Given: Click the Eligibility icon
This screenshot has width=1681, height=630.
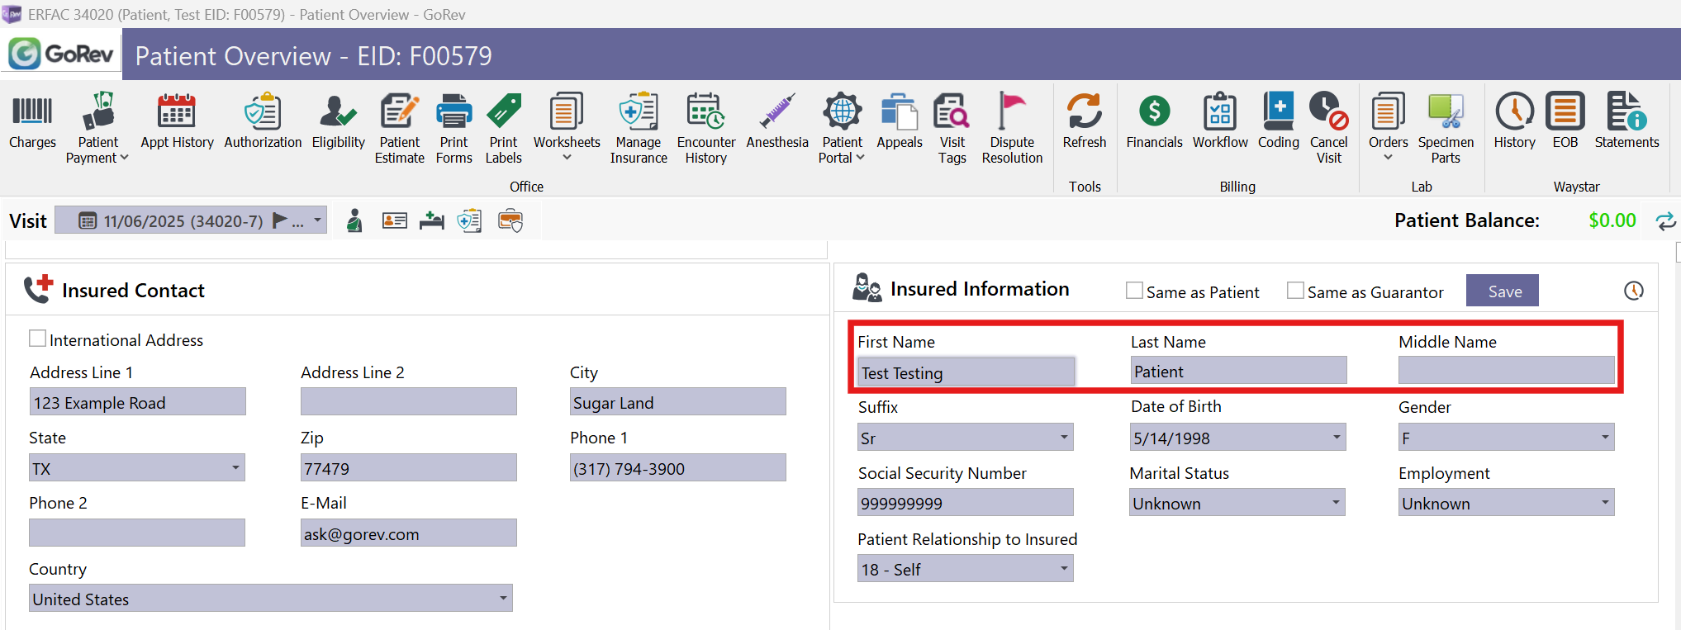Looking at the screenshot, I should point(338,112).
